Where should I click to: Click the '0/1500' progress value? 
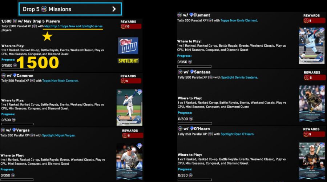pyautogui.click(x=7, y=66)
